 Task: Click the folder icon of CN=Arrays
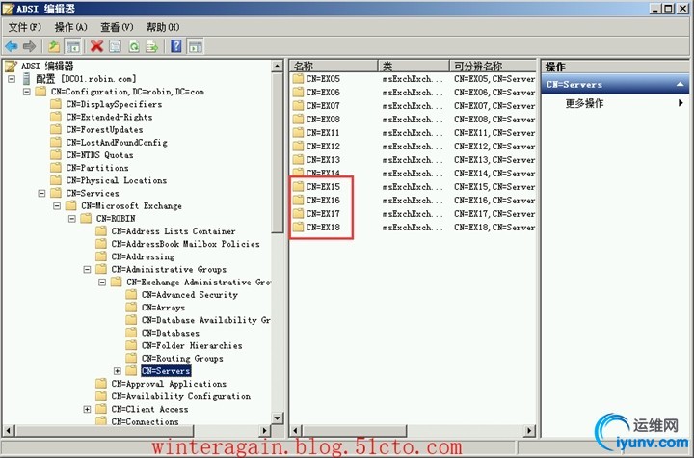click(x=131, y=308)
